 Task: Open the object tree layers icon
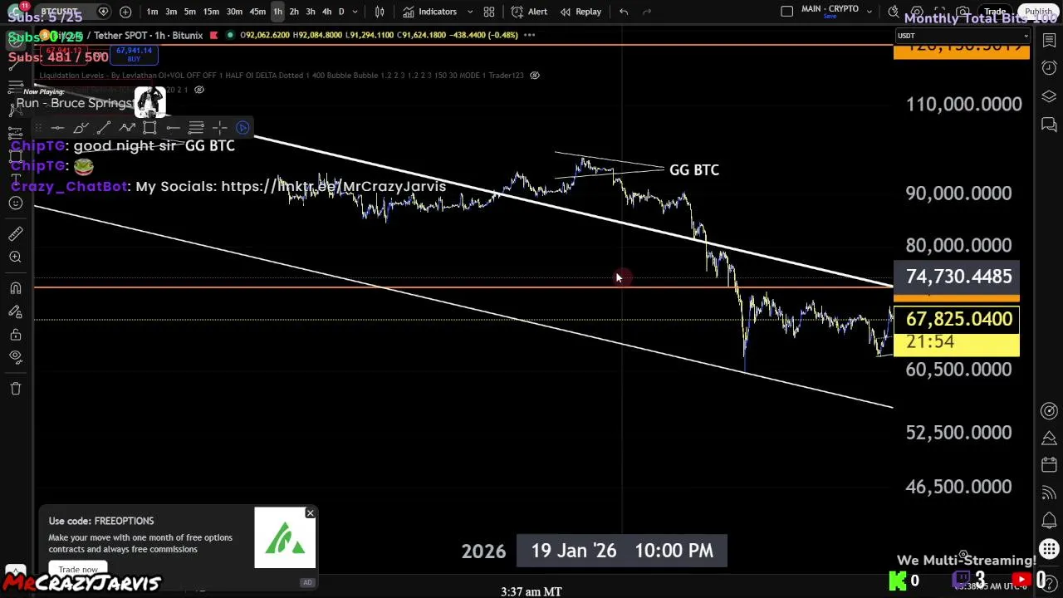[1049, 96]
